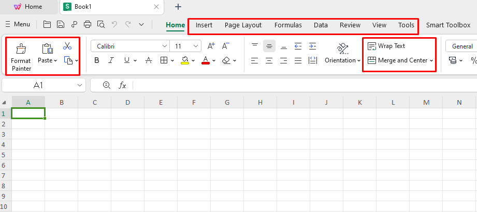Viewport: 477px width, 212px height.
Task: Open the Menu button
Action: click(18, 24)
